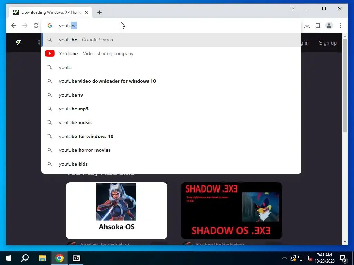Close the Downloading Windows XP Horror tab

coord(86,12)
